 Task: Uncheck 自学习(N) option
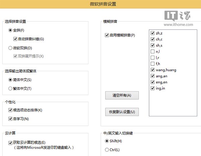[x=10, y=119]
